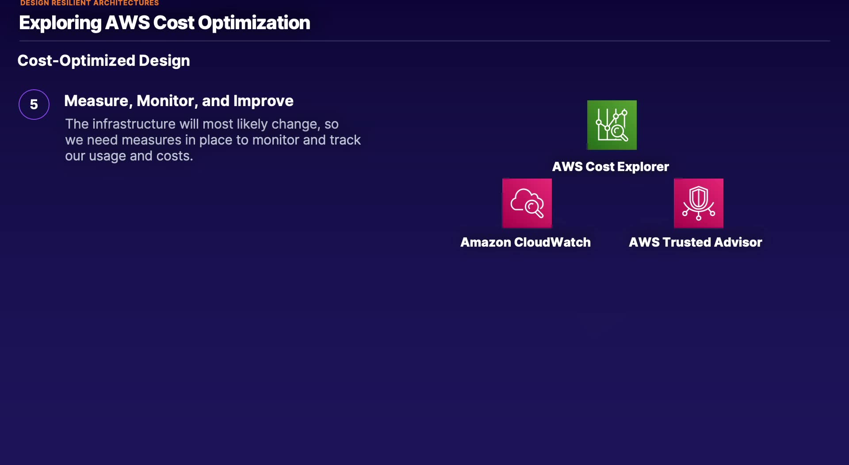Click the magnifier in the Cost Explorer chart icon

618,132
